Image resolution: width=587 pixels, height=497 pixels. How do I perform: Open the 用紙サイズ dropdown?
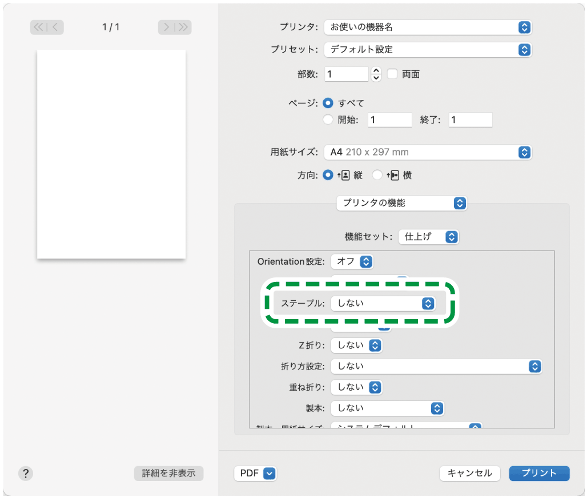428,152
